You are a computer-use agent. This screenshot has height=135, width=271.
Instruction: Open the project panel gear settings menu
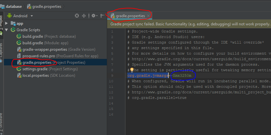tap(94, 16)
